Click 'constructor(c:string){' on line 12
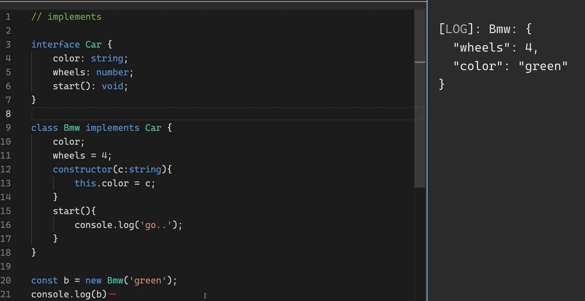The image size is (585, 301). point(112,169)
